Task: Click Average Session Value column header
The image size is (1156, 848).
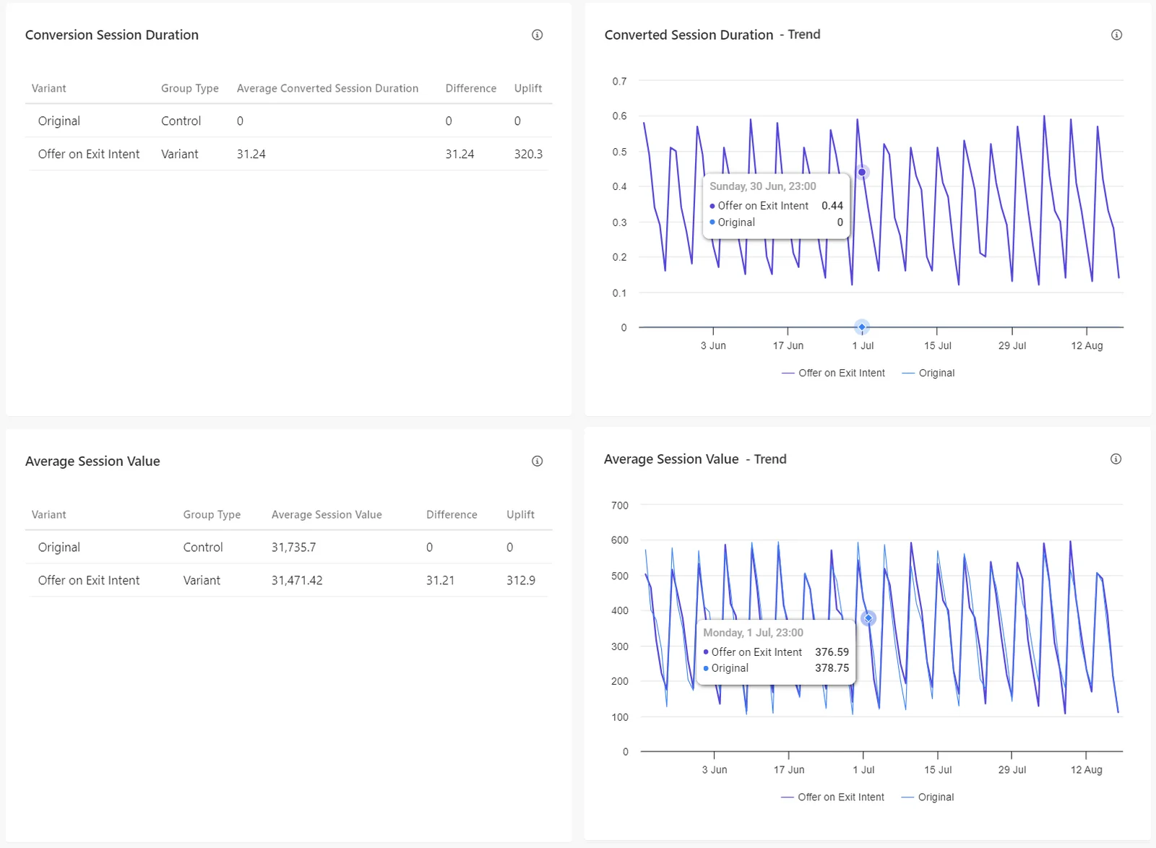Action: pos(327,514)
